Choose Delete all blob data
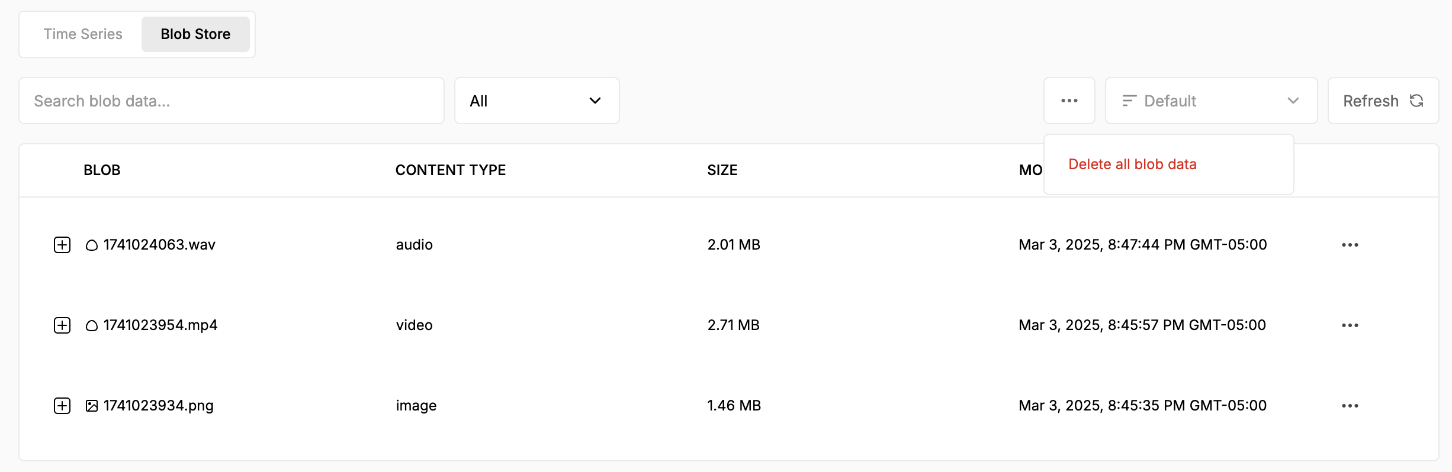 point(1132,164)
